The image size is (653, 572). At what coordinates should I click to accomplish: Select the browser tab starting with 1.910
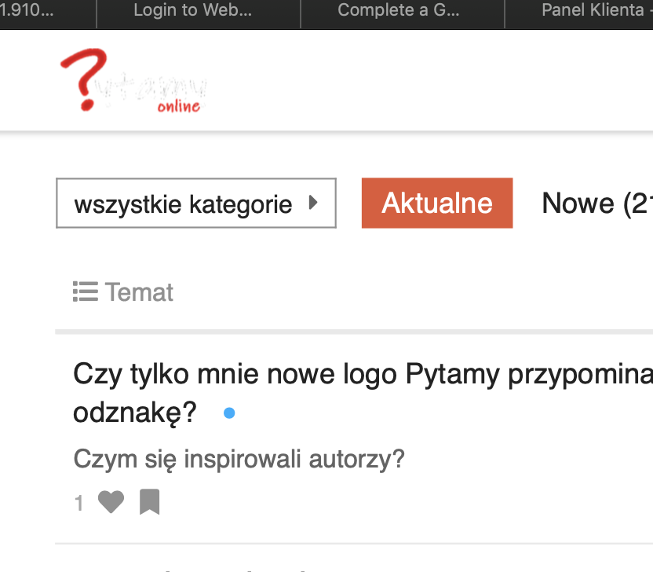(x=31, y=11)
